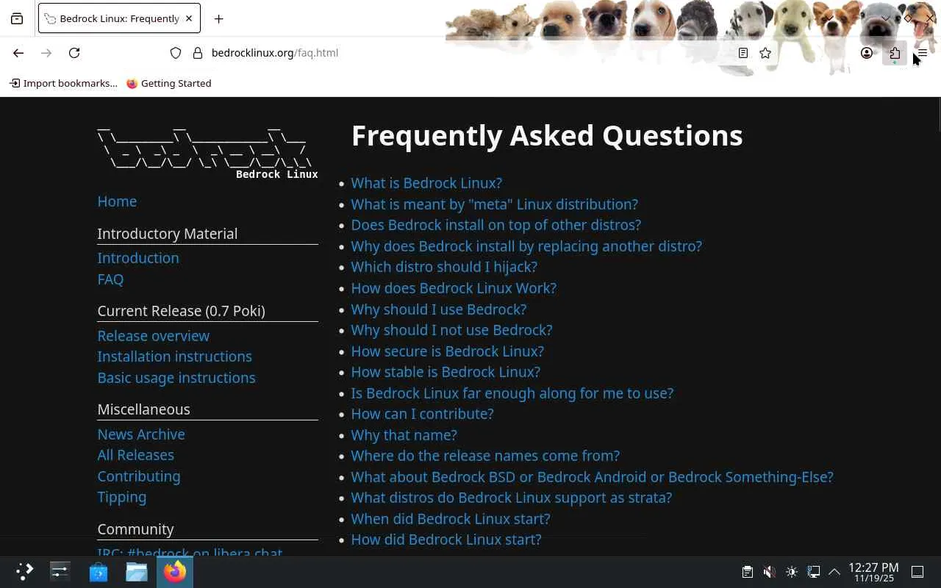The width and height of the screenshot is (941, 588).
Task: Open the All Releases link
Action: 136,455
